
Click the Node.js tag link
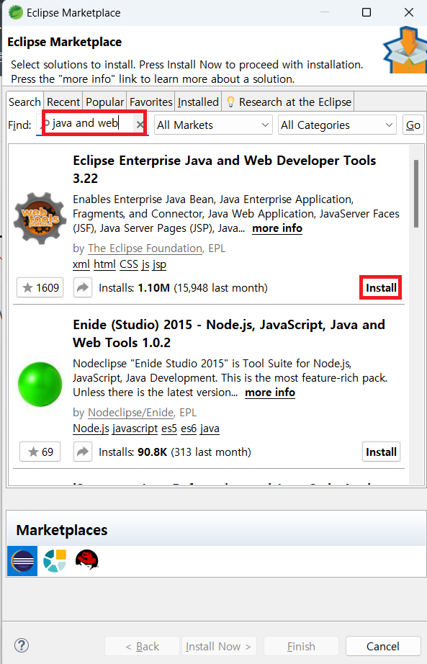(x=91, y=429)
